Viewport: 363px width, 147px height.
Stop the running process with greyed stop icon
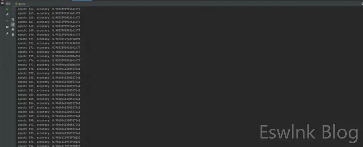pyautogui.click(x=7, y=21)
